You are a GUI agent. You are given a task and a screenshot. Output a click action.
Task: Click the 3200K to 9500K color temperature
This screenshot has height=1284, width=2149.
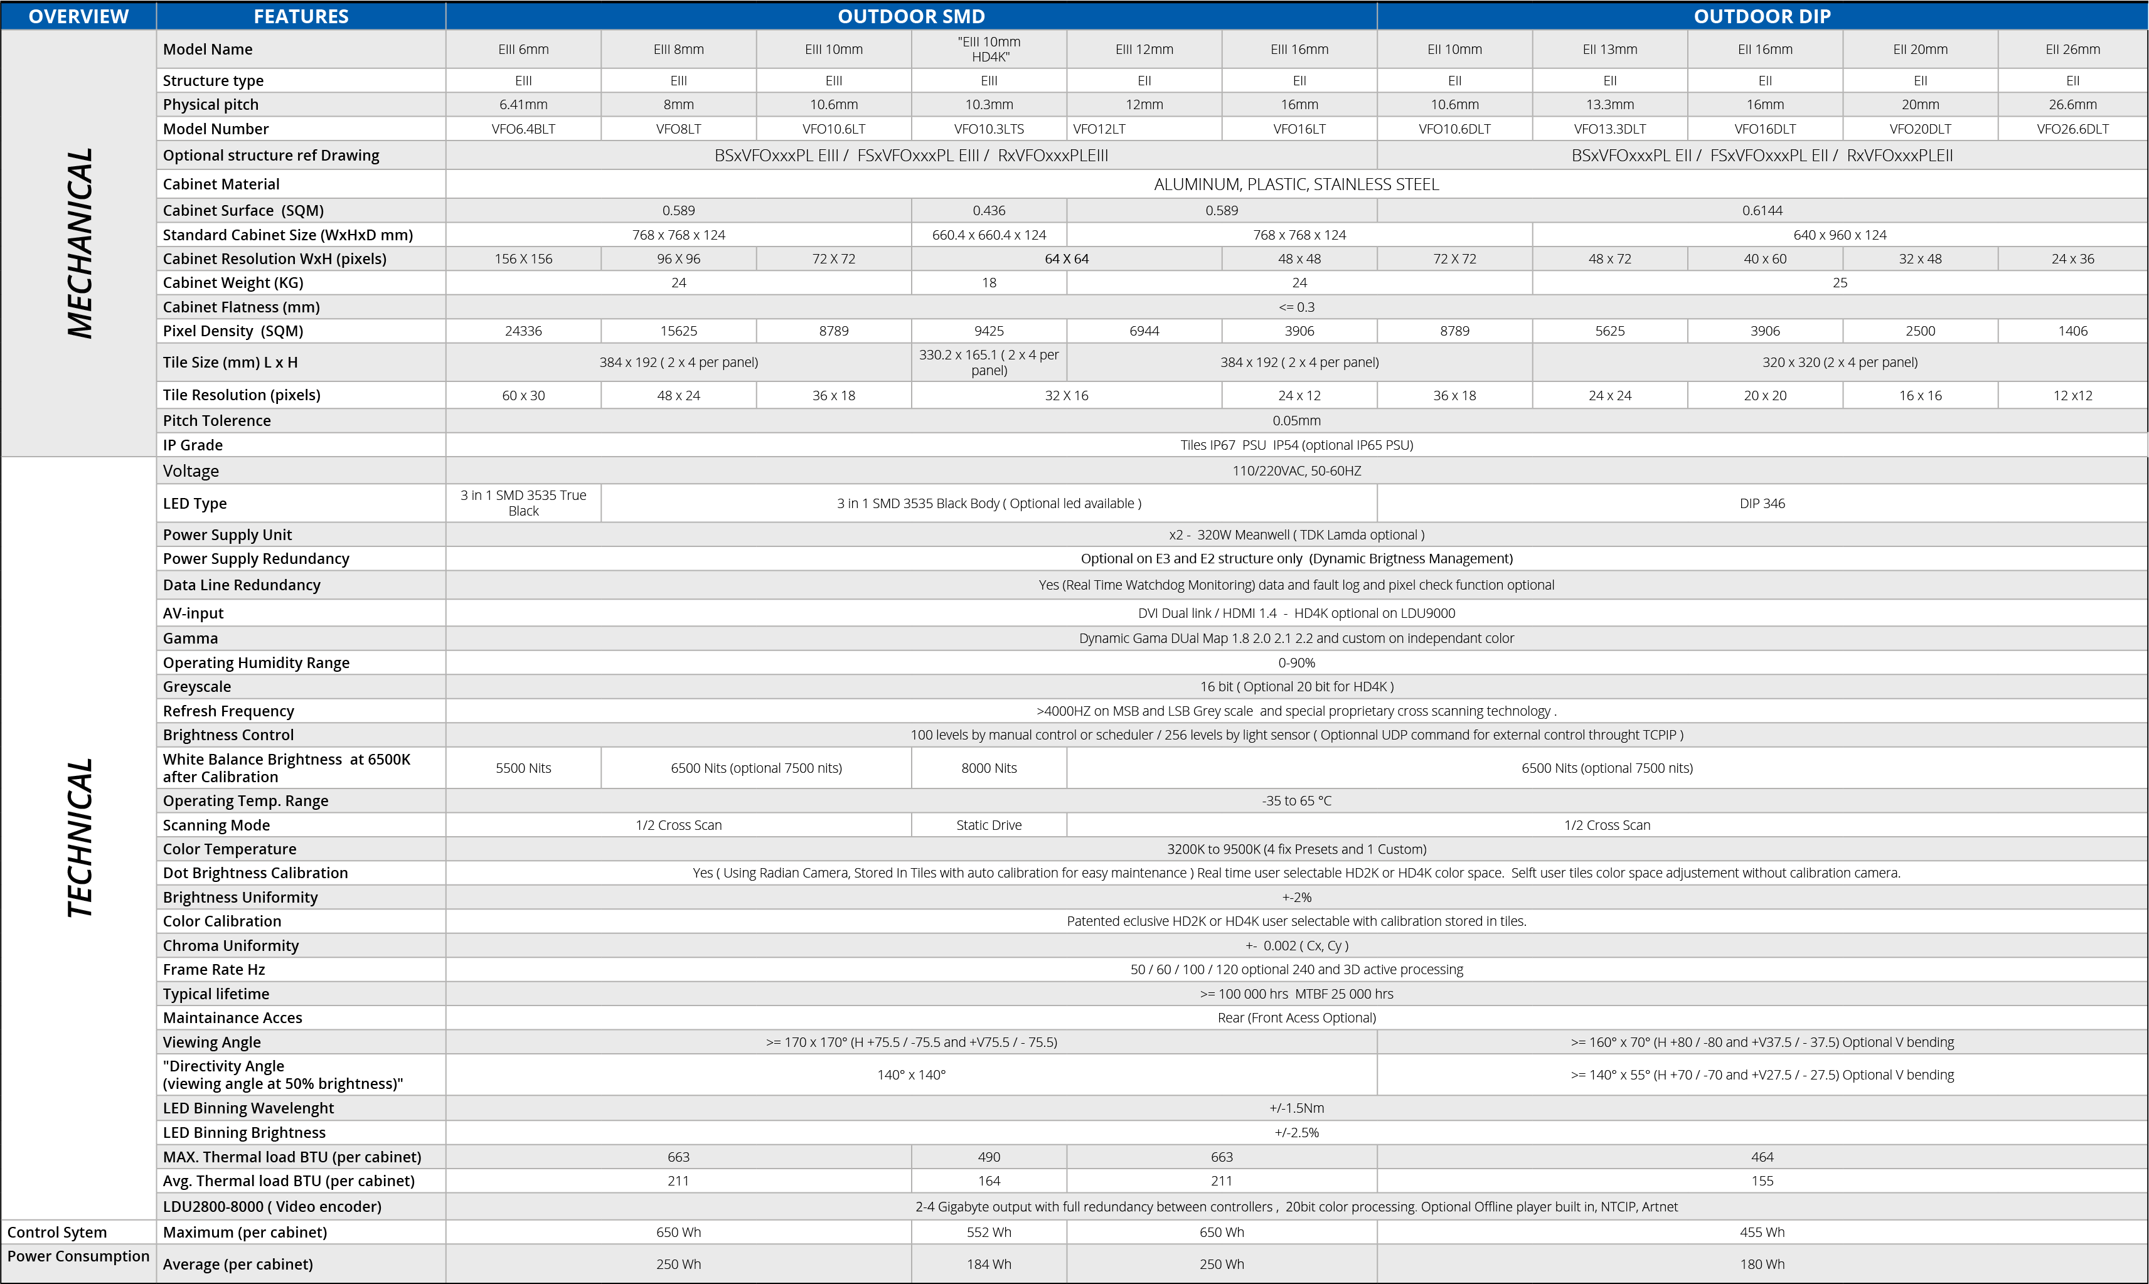[x=1296, y=849]
